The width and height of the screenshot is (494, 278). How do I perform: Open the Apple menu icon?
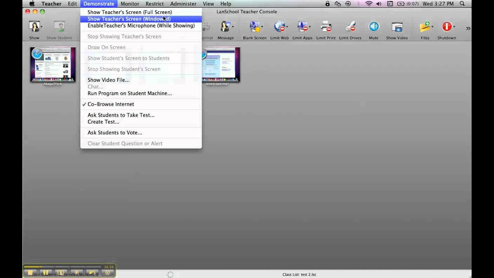tap(32, 3)
